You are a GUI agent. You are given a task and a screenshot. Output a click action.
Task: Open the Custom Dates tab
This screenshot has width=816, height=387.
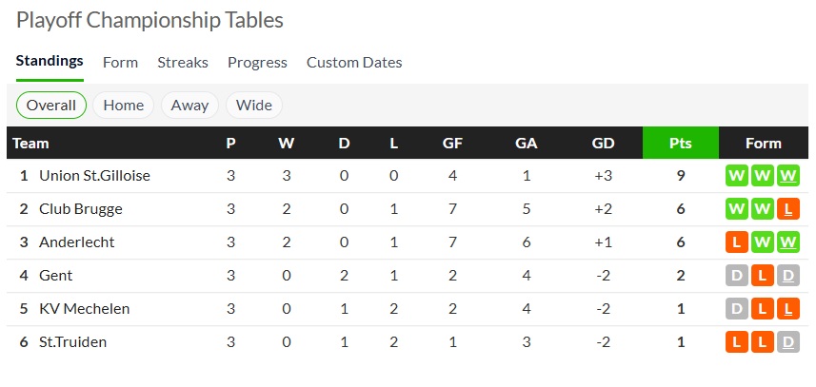[354, 62]
